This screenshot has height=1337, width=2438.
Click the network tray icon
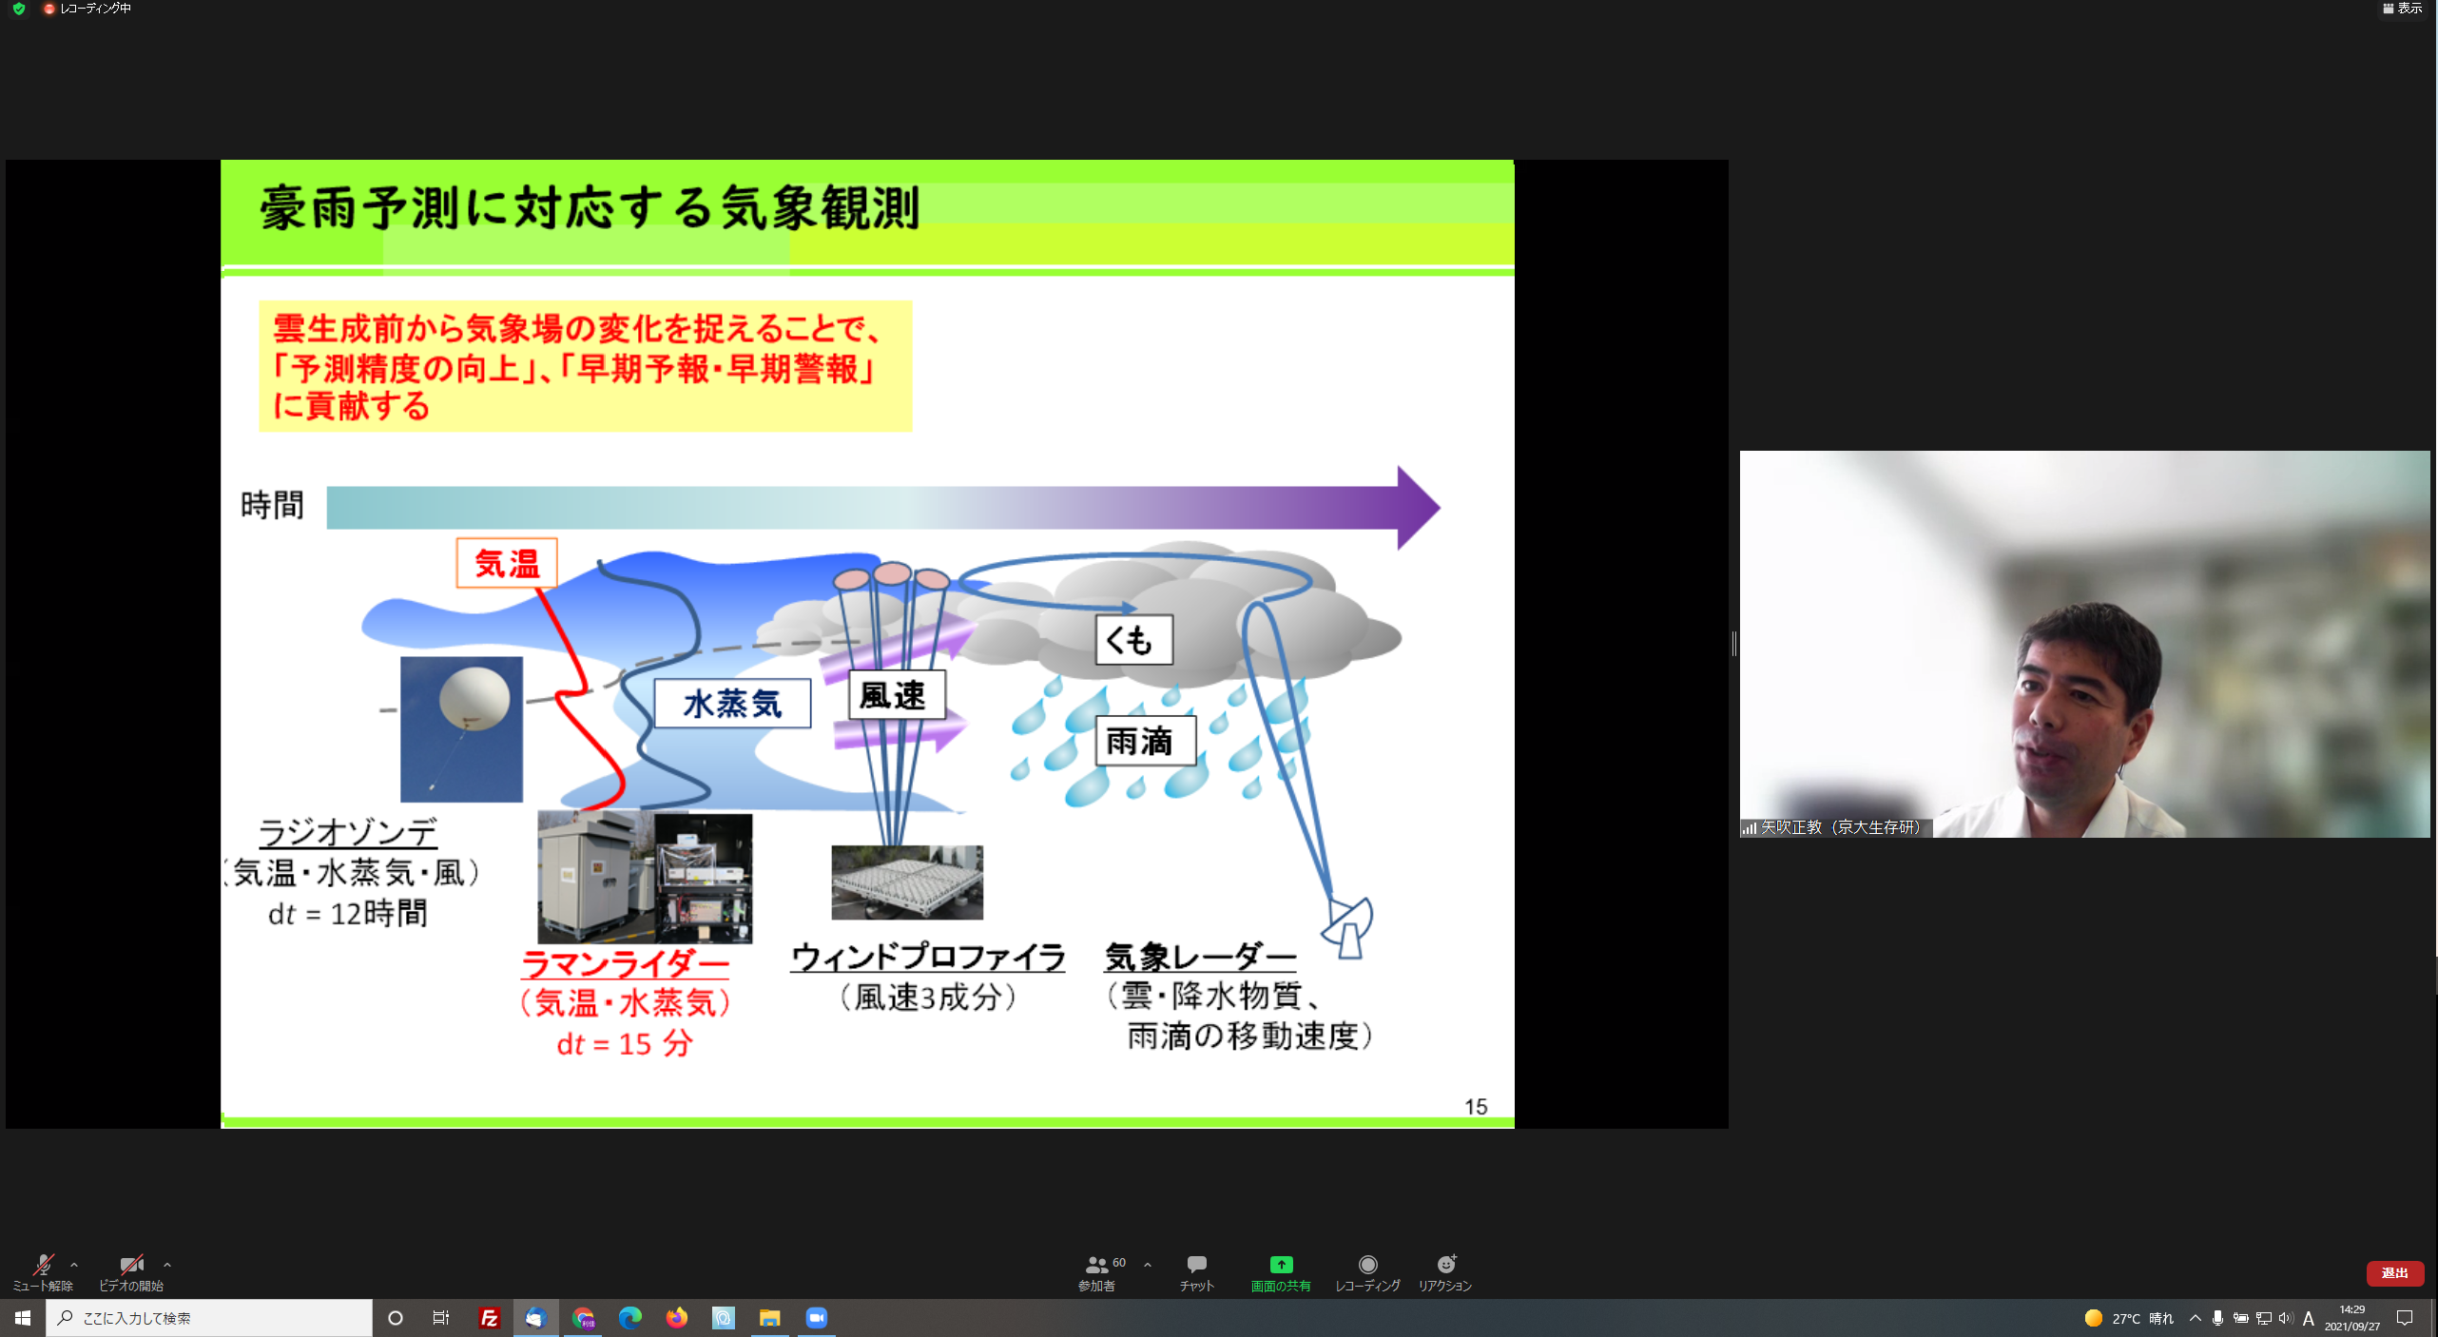pos(2264,1318)
